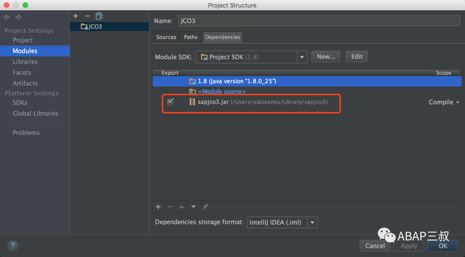Viewport: 465px width, 257px height.
Task: Select Modules in the sidebar
Action: [35, 51]
